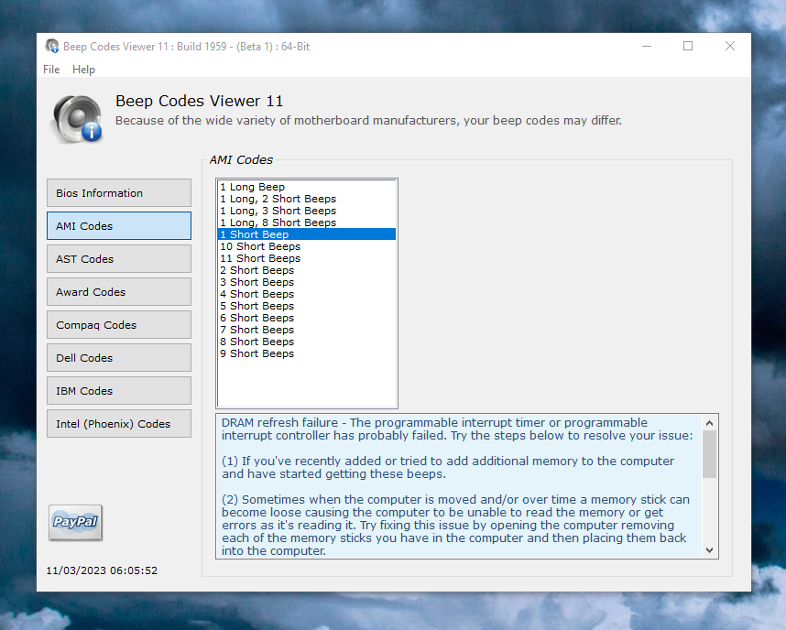Select the AMI Codes button
This screenshot has height=630, width=786.
pyautogui.click(x=119, y=225)
